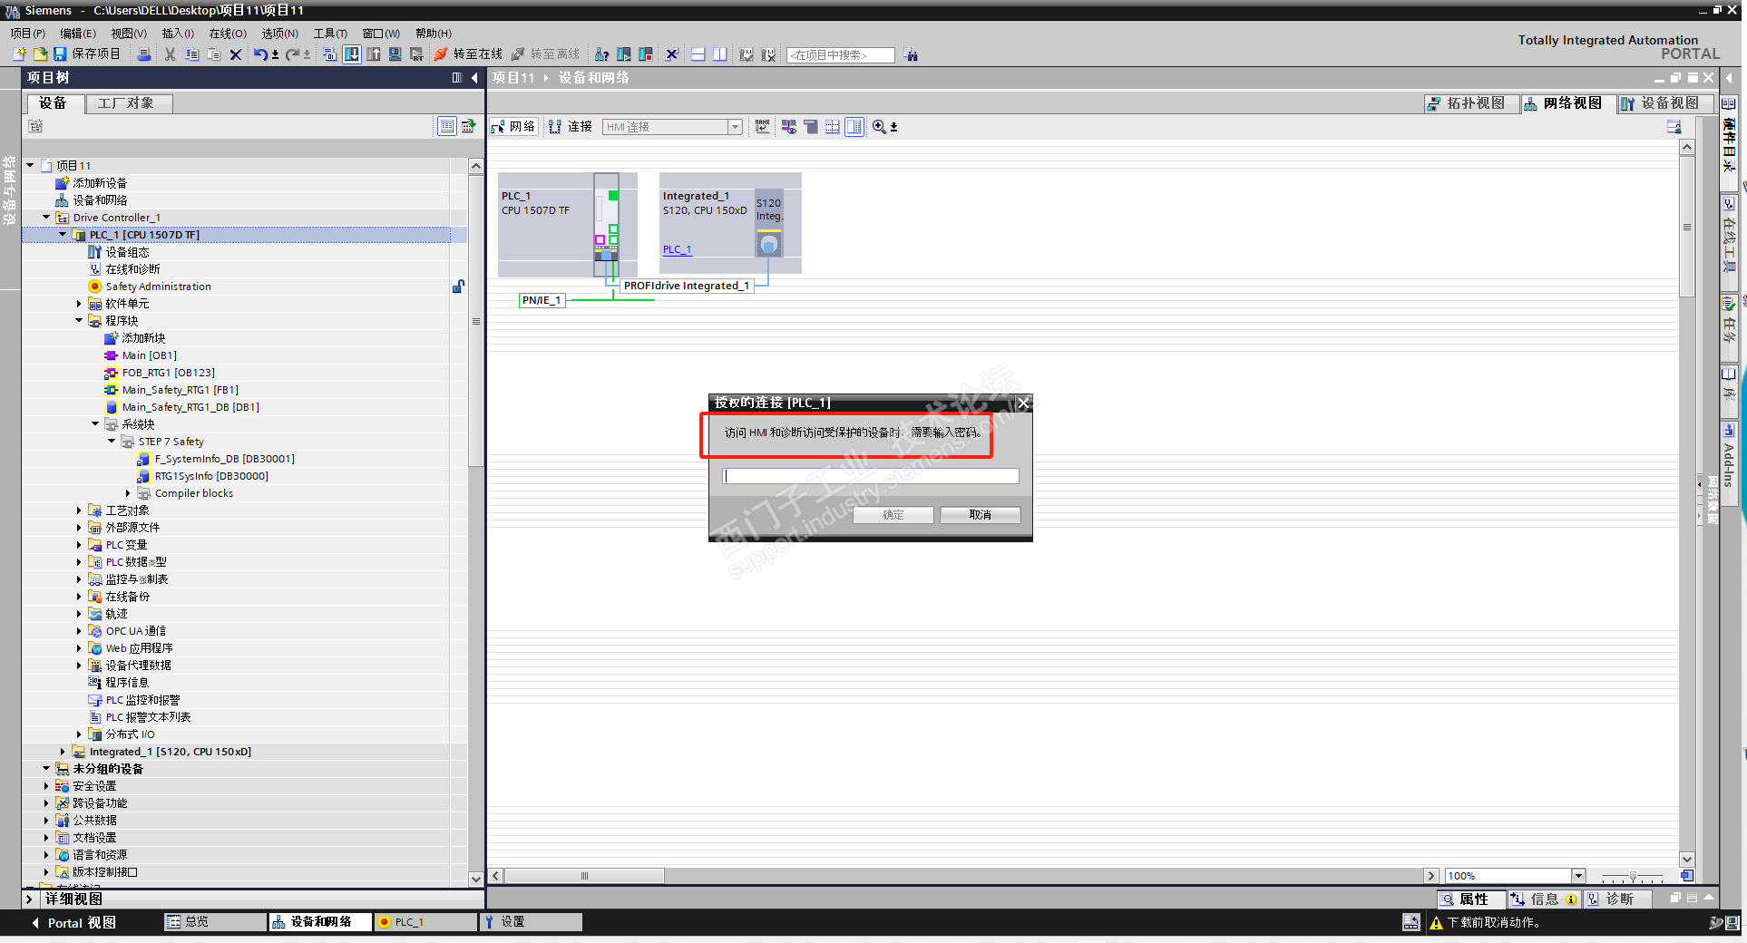The height and width of the screenshot is (943, 1747).
Task: Click the Safety Administration lock icon
Action: 459,287
